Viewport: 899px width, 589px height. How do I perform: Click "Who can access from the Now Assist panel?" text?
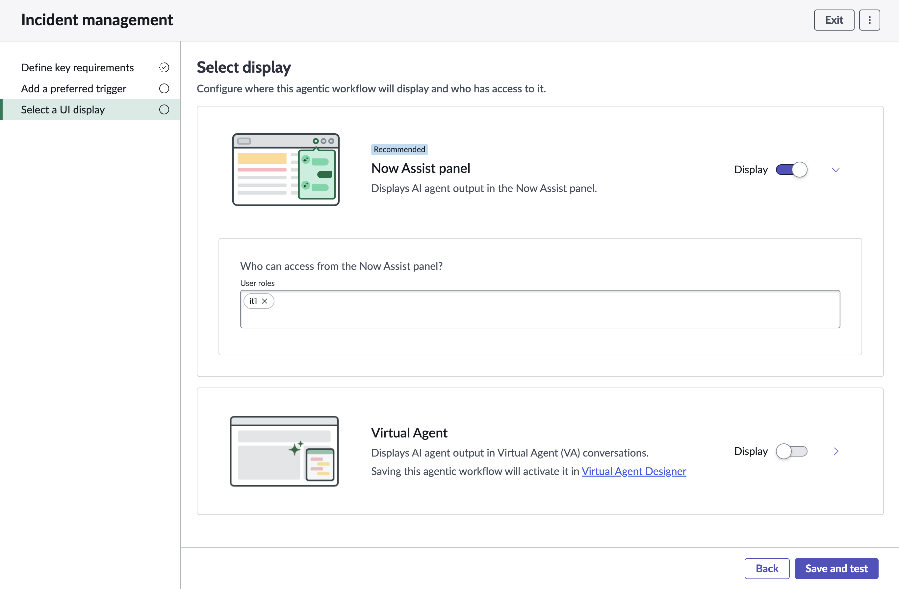click(x=341, y=266)
